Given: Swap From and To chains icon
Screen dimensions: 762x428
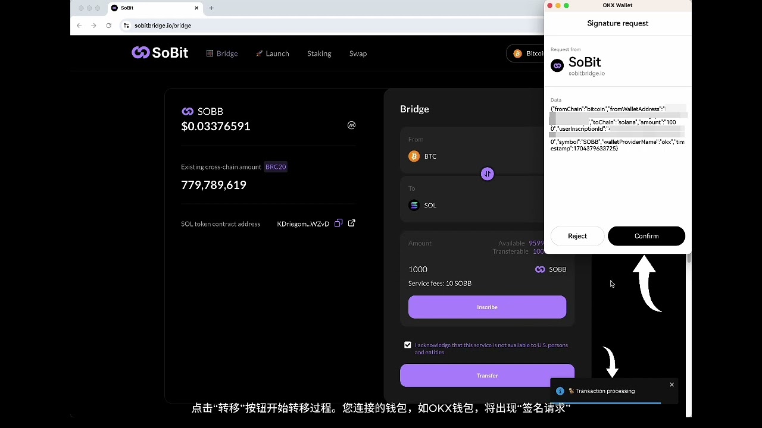Looking at the screenshot, I should (x=488, y=174).
